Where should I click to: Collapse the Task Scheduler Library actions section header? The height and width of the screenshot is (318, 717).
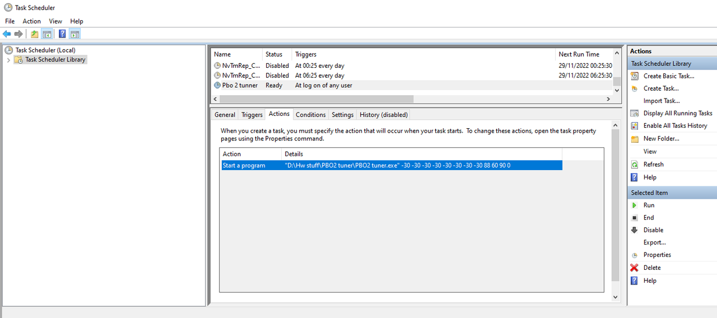[672, 63]
